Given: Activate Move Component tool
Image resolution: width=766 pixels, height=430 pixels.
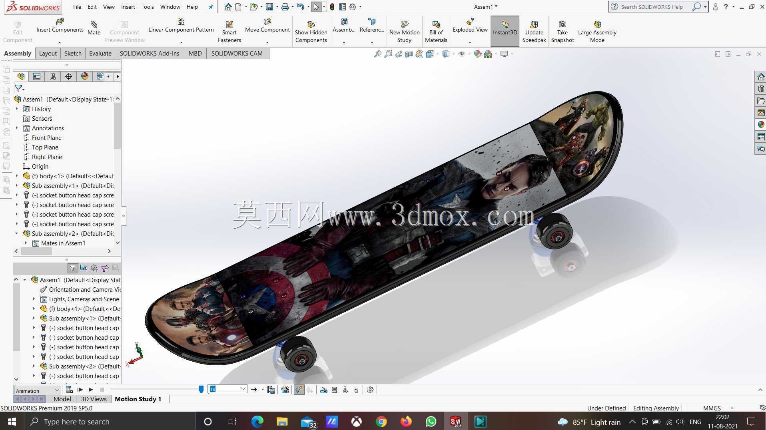Looking at the screenshot, I should [267, 26].
